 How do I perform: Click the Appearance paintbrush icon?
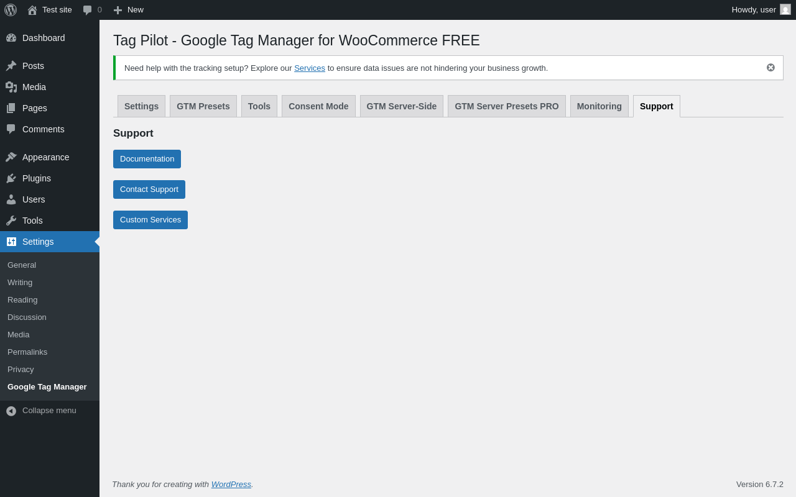[11, 157]
